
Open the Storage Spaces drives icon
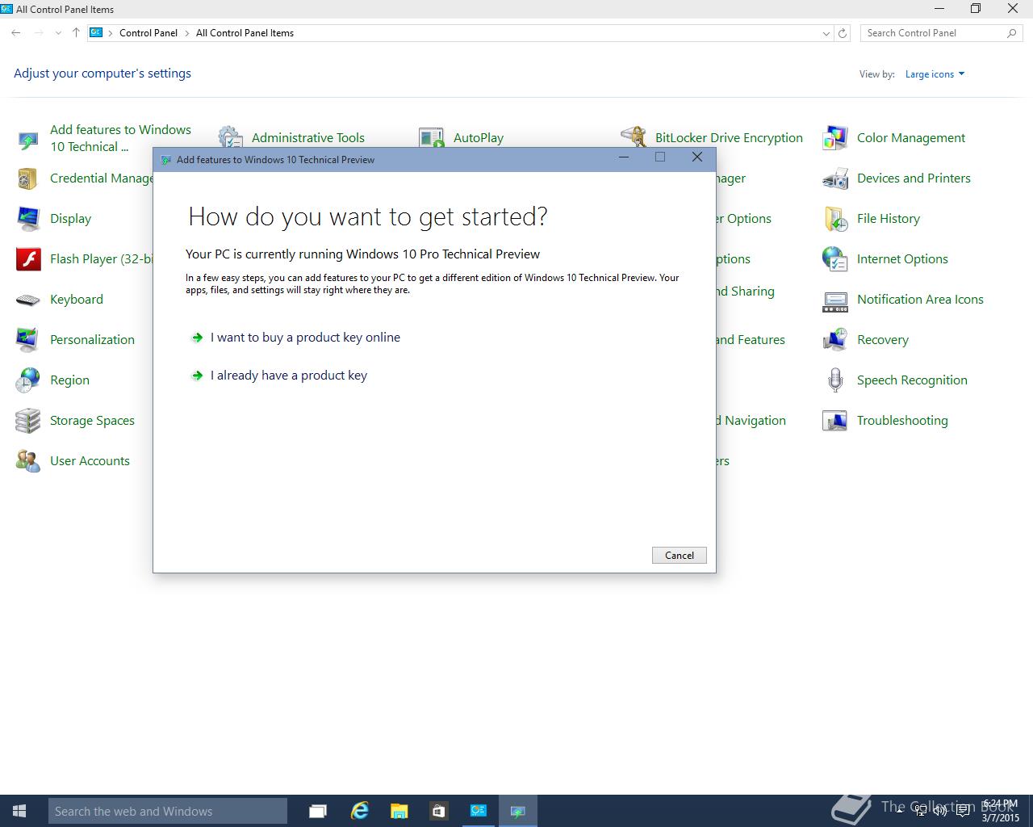[28, 421]
